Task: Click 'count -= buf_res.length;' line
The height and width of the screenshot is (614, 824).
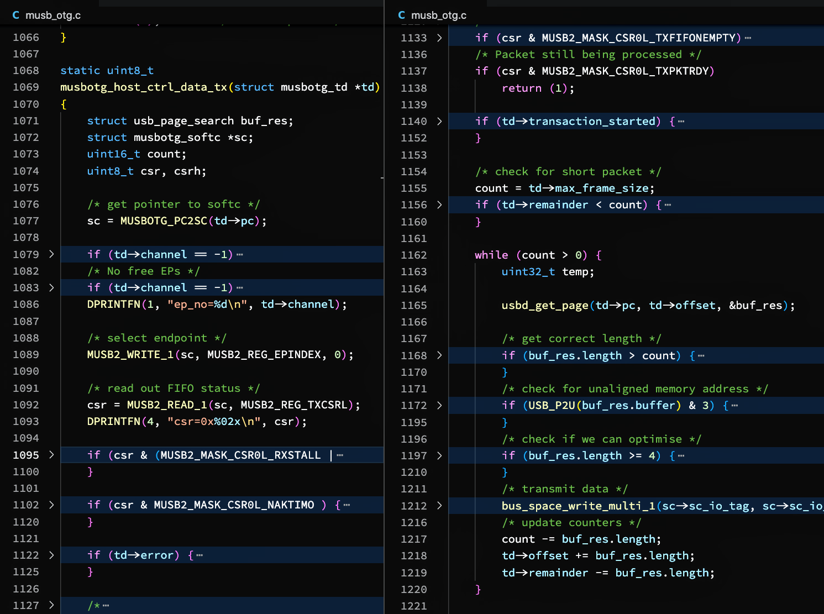Action: click(581, 539)
